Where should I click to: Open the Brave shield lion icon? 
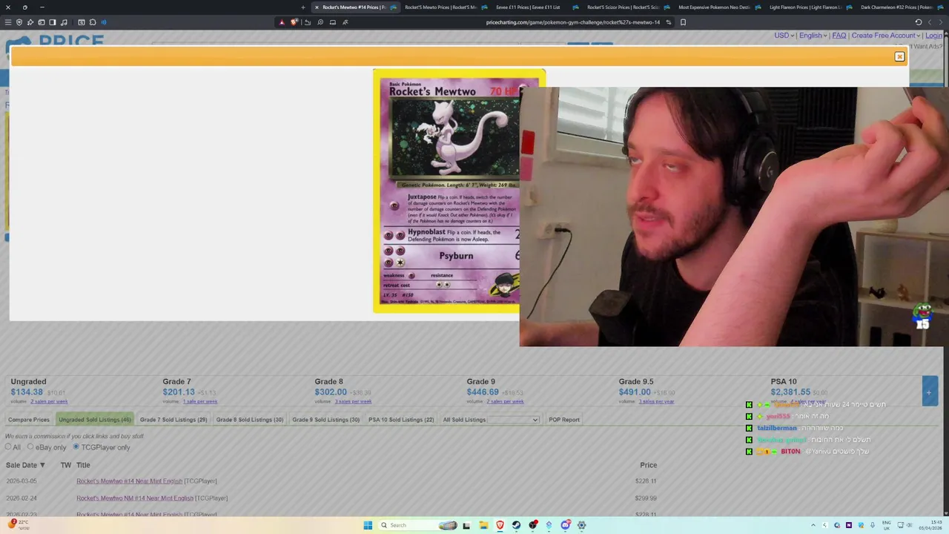click(x=294, y=22)
